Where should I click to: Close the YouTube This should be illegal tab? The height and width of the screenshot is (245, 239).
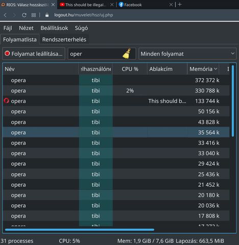112,5
